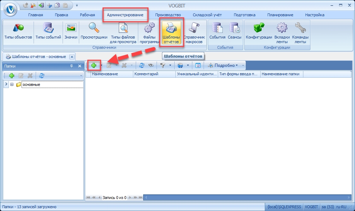This screenshot has height=211, width=355.
Task: Open Типы событий reference
Action: coord(48,31)
